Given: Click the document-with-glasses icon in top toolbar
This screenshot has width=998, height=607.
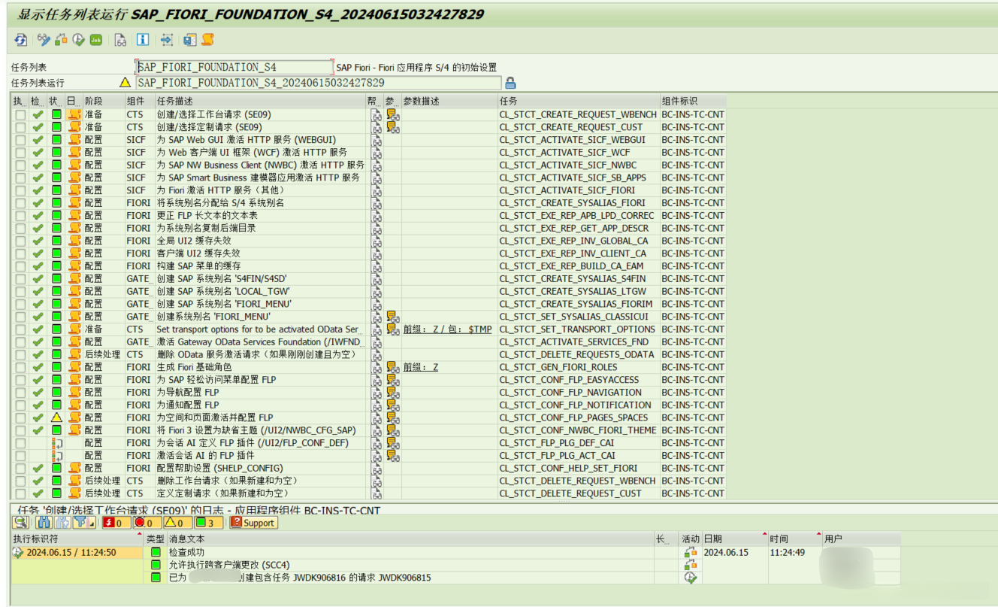Looking at the screenshot, I should 119,40.
